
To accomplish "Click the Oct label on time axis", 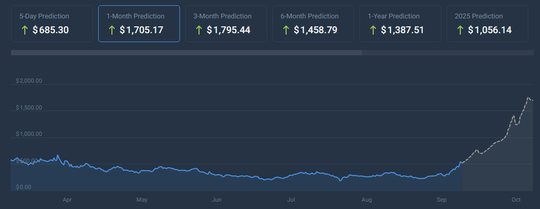I will 516,200.
